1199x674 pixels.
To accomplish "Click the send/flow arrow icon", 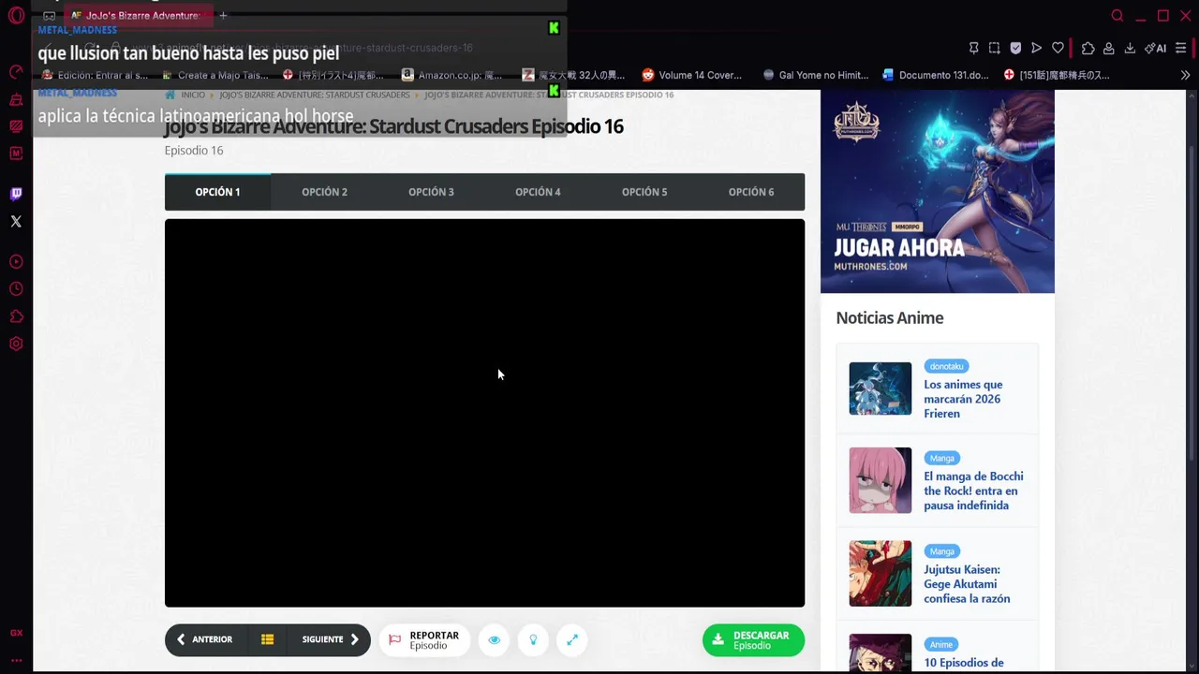I will click(1036, 48).
